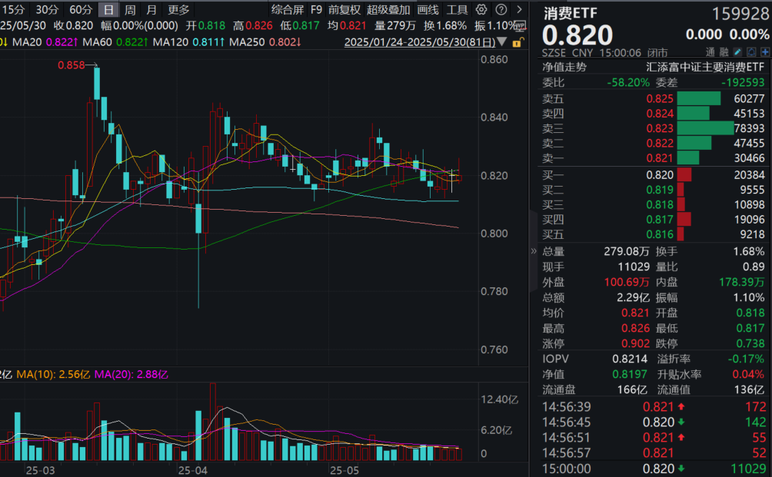Click the 0.858 high price marker
Viewport: 772px width, 477px height.
click(x=71, y=66)
